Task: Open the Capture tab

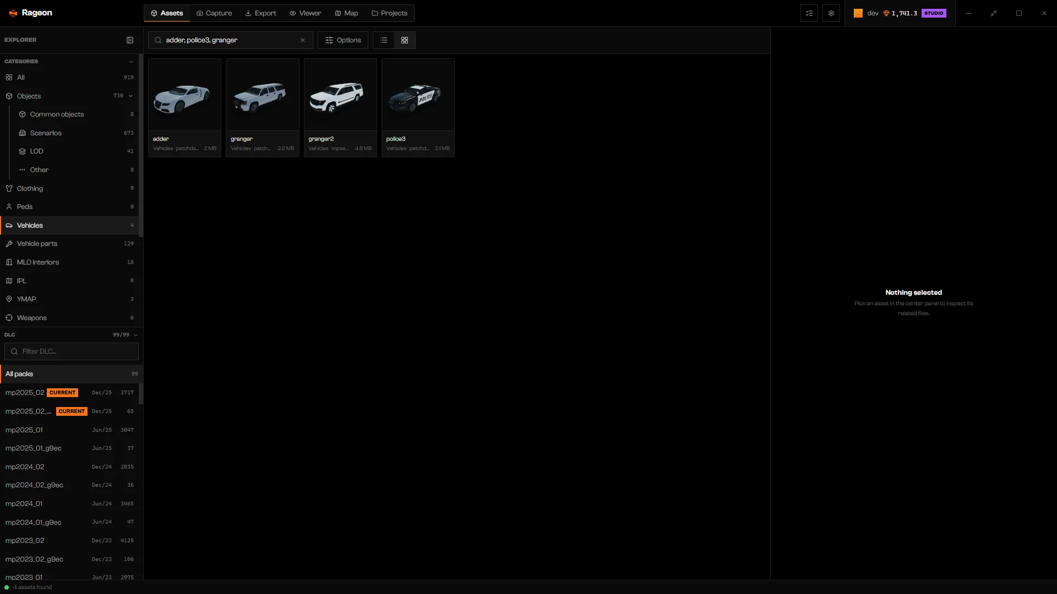Action: point(214,13)
